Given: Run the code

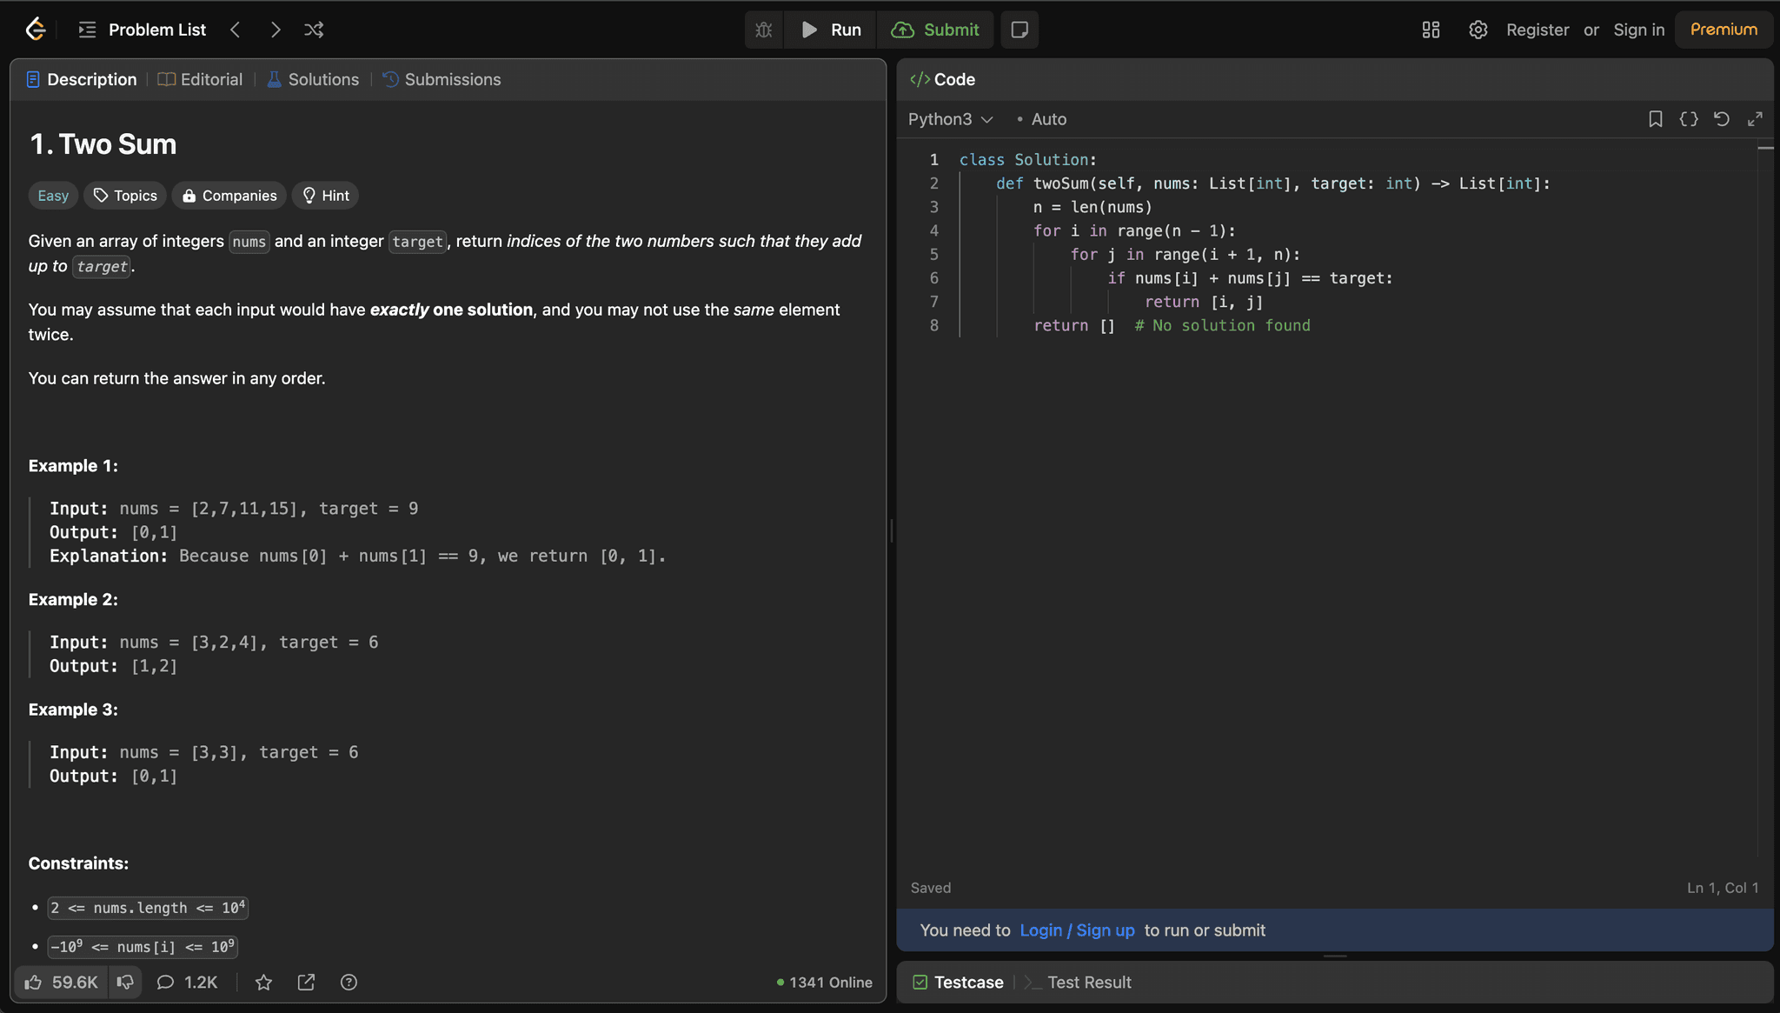Looking at the screenshot, I should (x=831, y=30).
